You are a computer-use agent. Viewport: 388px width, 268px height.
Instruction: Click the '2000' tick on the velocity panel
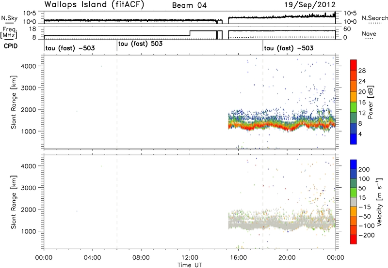(x=29, y=209)
